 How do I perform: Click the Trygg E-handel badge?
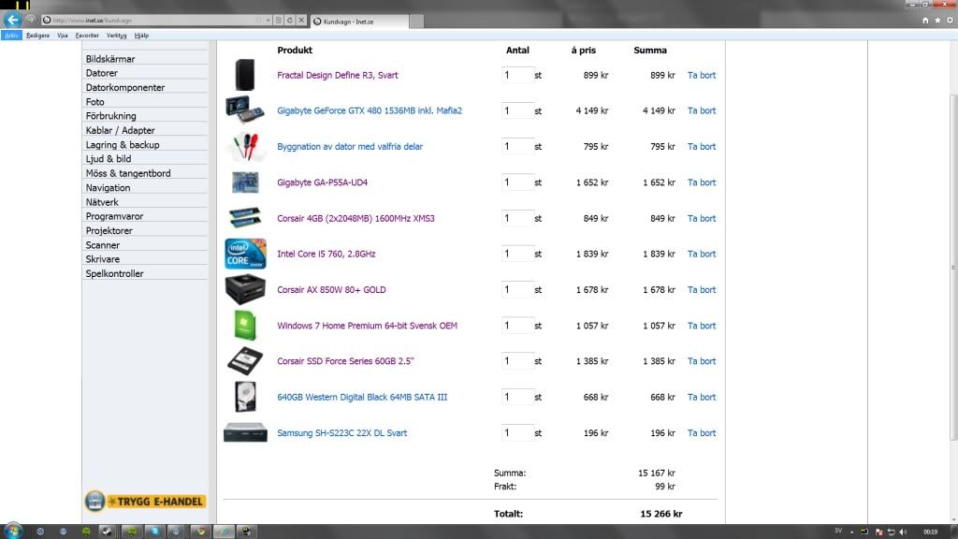click(145, 501)
